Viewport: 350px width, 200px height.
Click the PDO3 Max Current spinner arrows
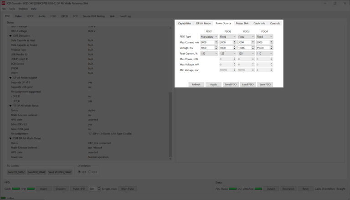(253, 42)
